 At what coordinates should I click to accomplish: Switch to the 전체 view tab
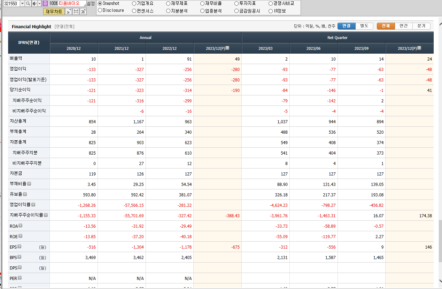(386, 26)
